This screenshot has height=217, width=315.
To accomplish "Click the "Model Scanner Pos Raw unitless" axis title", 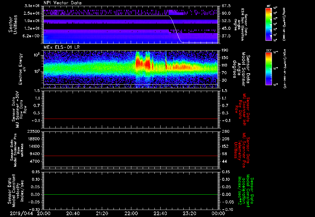I will point(17,150).
